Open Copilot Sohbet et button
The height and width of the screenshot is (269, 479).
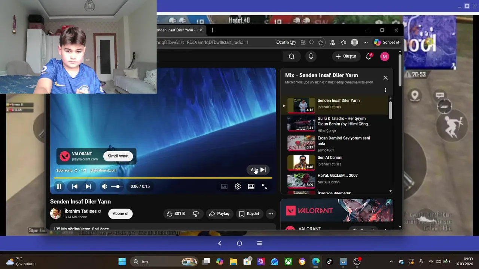point(387,42)
